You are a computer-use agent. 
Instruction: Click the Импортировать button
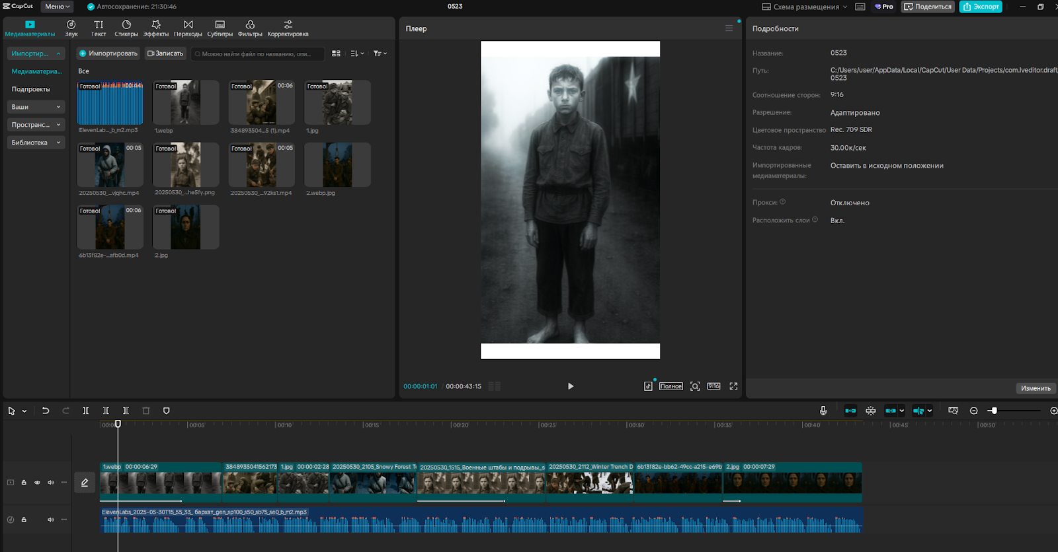coord(108,53)
